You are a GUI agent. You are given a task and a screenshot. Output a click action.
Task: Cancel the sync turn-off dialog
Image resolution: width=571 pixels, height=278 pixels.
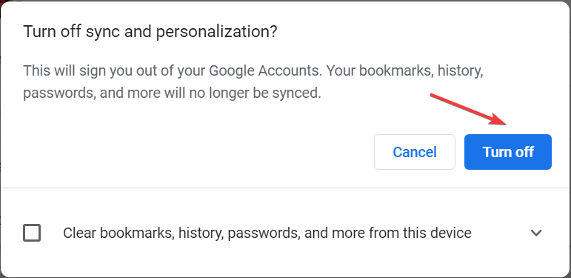[415, 152]
